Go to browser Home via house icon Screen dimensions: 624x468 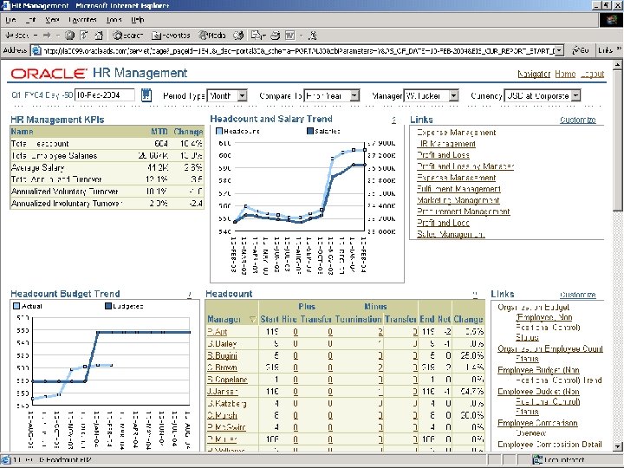pyautogui.click(x=99, y=36)
